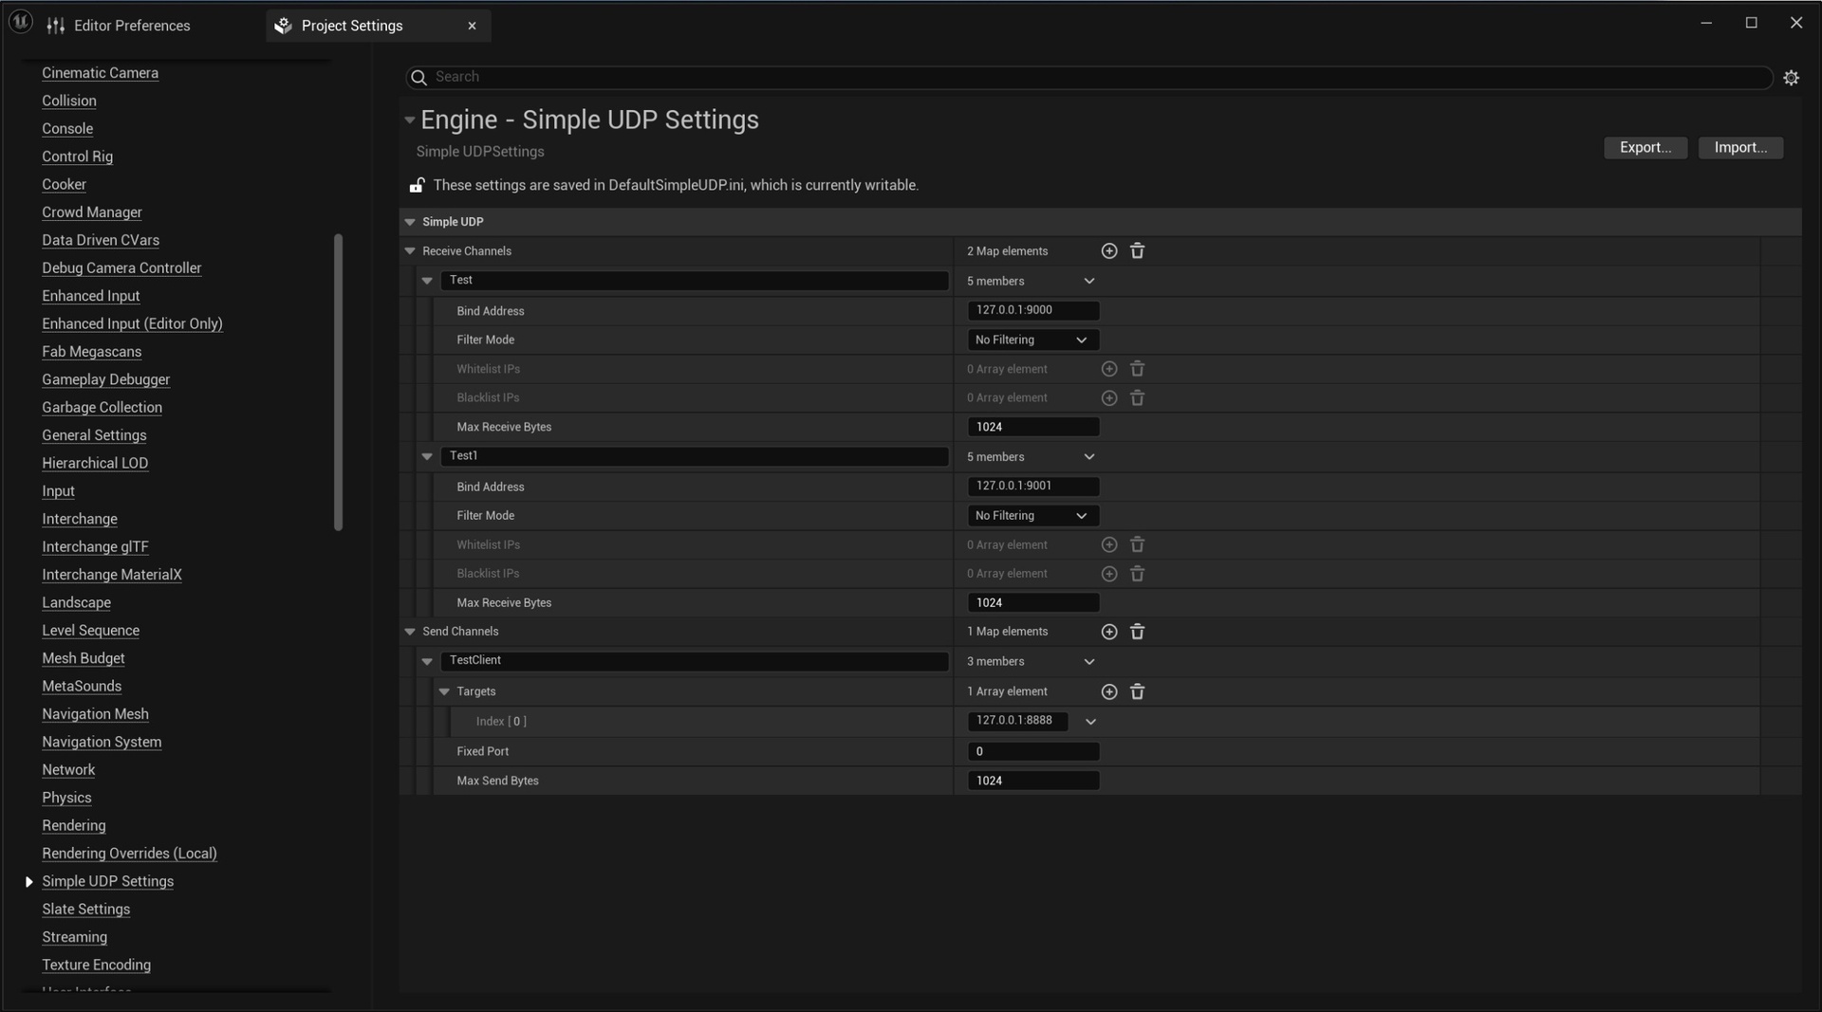The width and height of the screenshot is (1822, 1012).
Task: Collapse the TestClient entry
Action: pyautogui.click(x=427, y=662)
